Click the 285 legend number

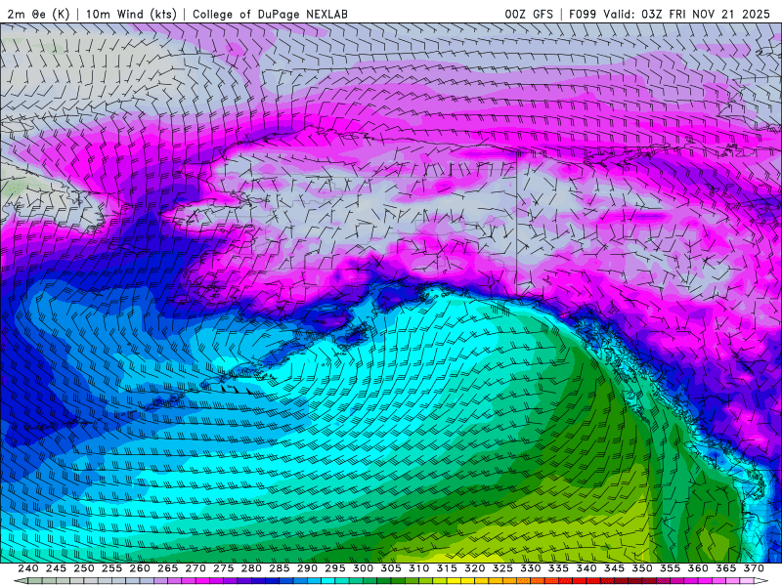pos(280,568)
